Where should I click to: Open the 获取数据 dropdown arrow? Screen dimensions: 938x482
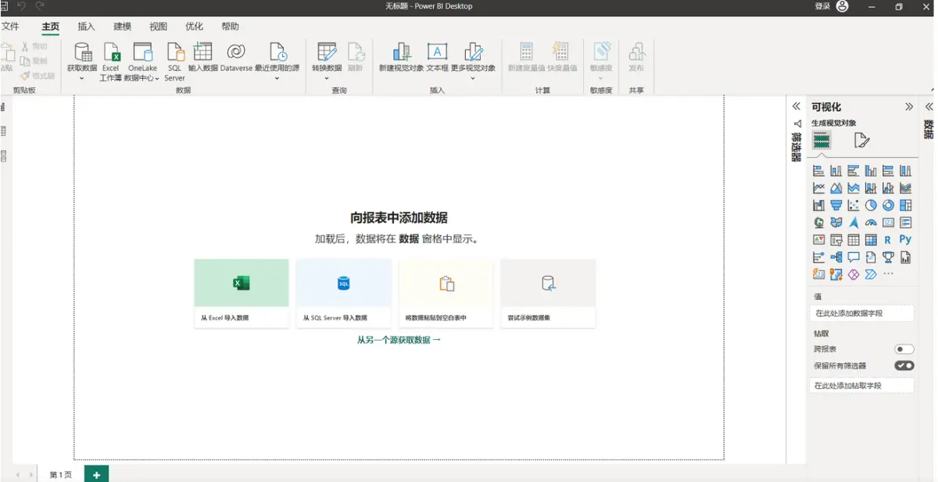(x=82, y=79)
